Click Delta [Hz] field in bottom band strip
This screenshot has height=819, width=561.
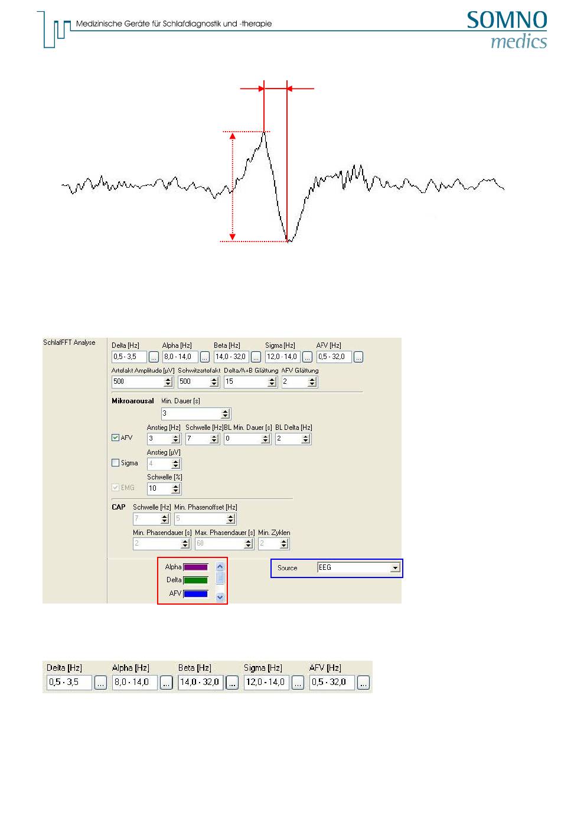[70, 683]
